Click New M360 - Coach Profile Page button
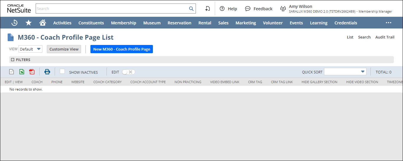The height and width of the screenshot is (161, 403). 122,49
